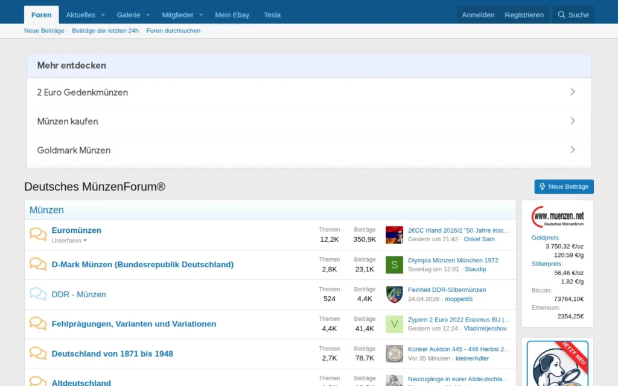Click the muenzen.net logo in sidebar
618x386 pixels.
tap(557, 217)
